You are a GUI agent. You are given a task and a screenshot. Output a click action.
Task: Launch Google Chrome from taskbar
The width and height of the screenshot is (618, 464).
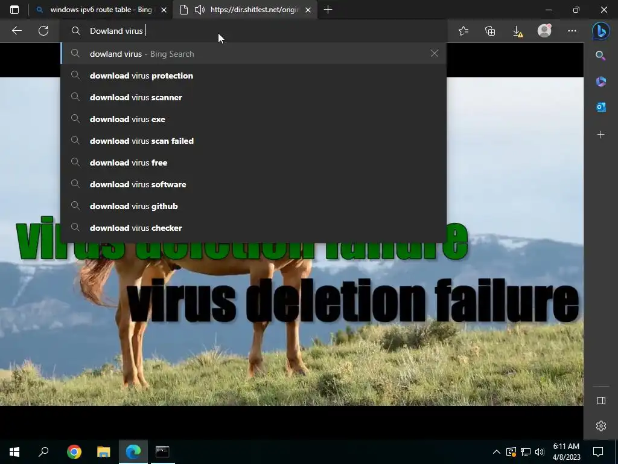click(x=74, y=451)
